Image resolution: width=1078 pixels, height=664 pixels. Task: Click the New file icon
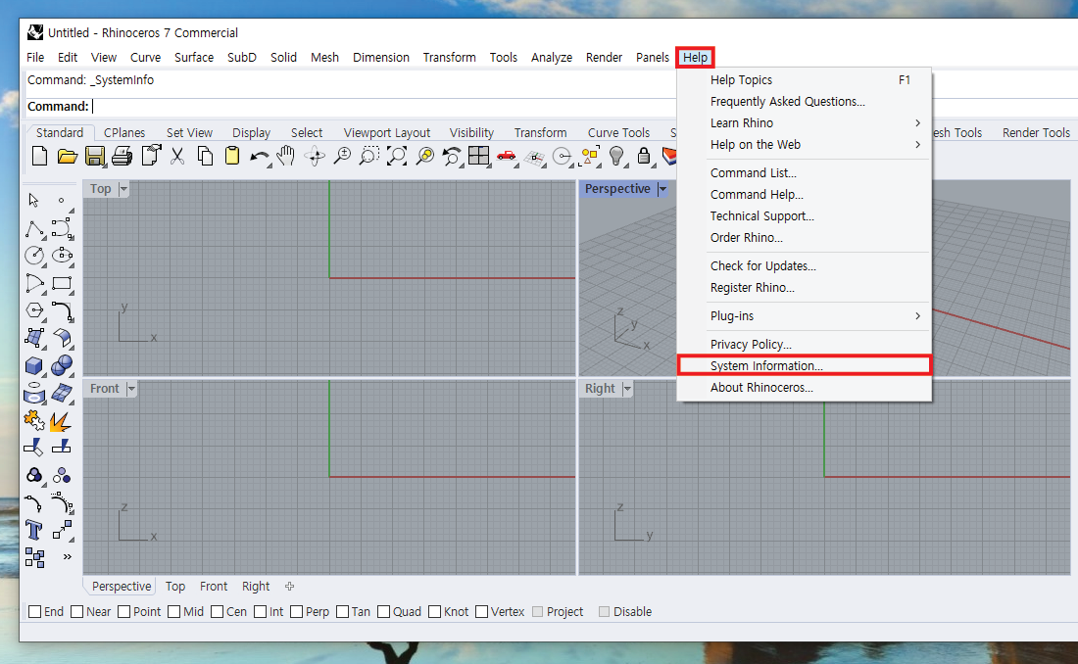coord(39,157)
